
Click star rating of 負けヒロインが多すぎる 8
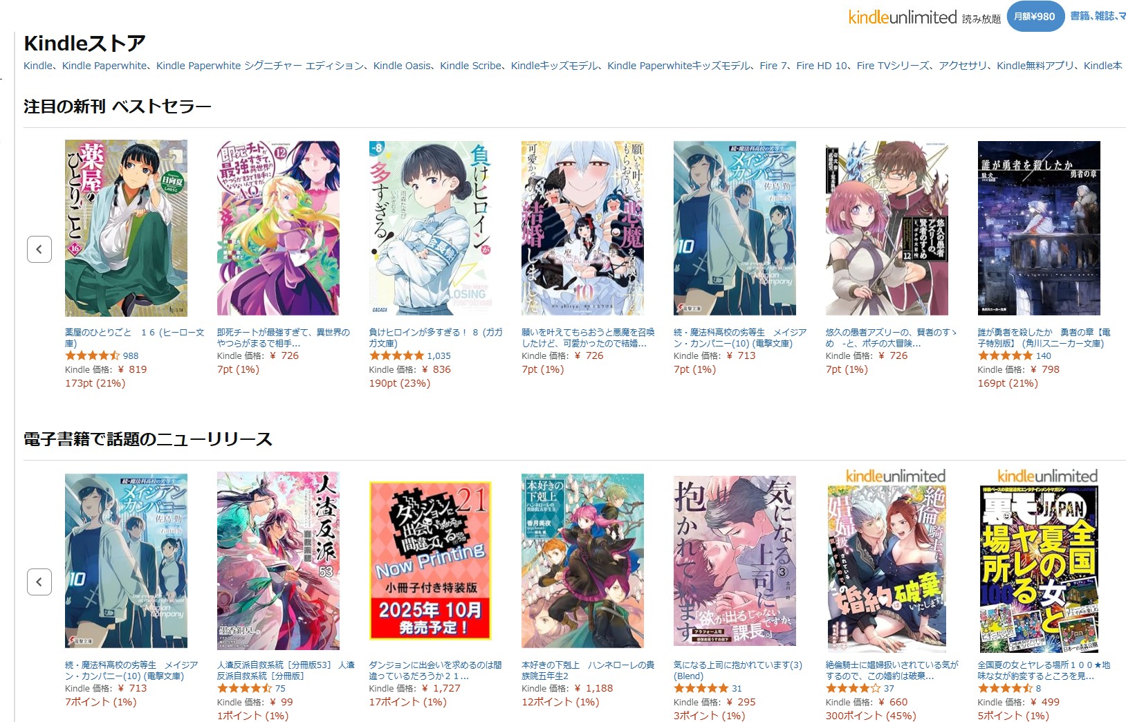[397, 355]
